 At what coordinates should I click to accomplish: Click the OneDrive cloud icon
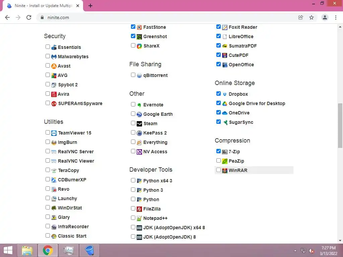coord(225,113)
